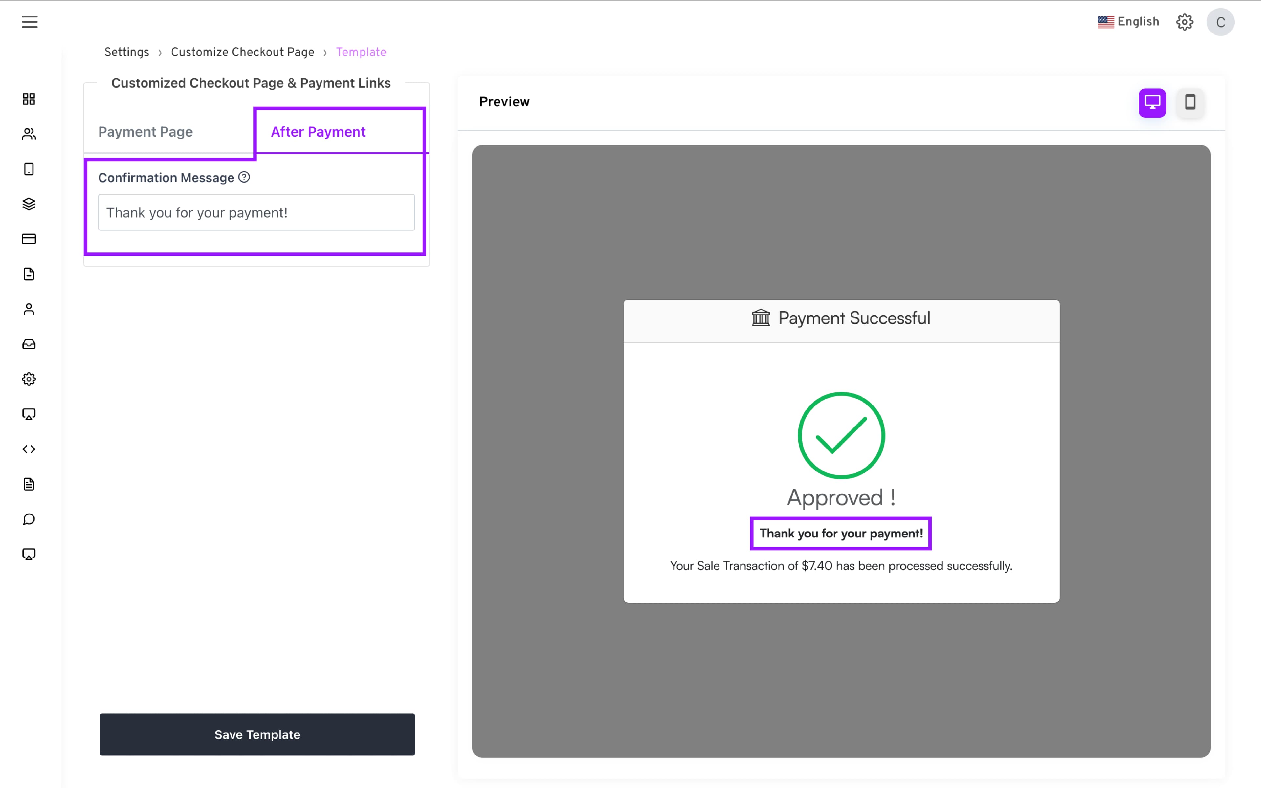Click the chat bubble icon in sidebar
Screen dimensions: 1261x788
(29, 519)
